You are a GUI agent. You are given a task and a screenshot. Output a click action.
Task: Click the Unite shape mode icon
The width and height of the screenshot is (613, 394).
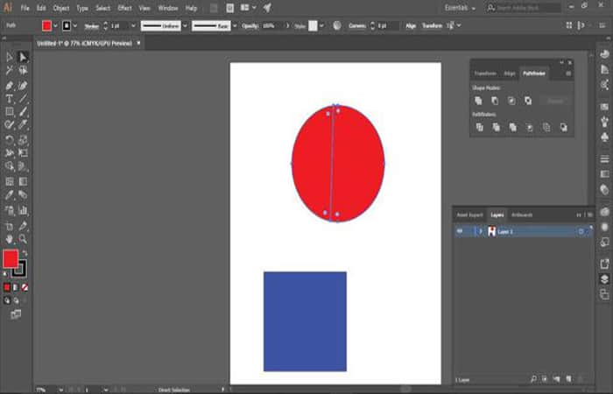478,101
